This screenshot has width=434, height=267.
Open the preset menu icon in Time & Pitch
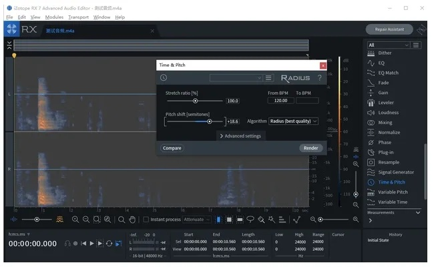click(x=268, y=78)
